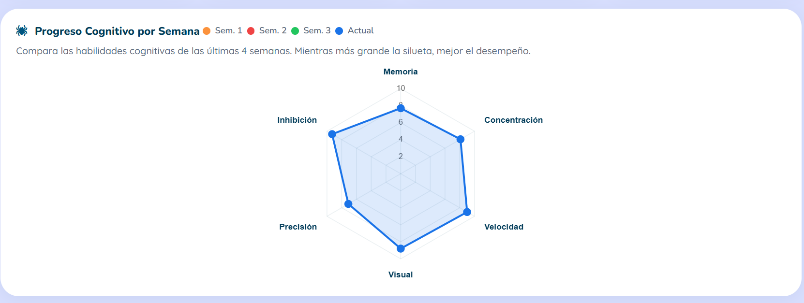Select the Visual data point on radar
This screenshot has width=804, height=303.
(x=401, y=248)
